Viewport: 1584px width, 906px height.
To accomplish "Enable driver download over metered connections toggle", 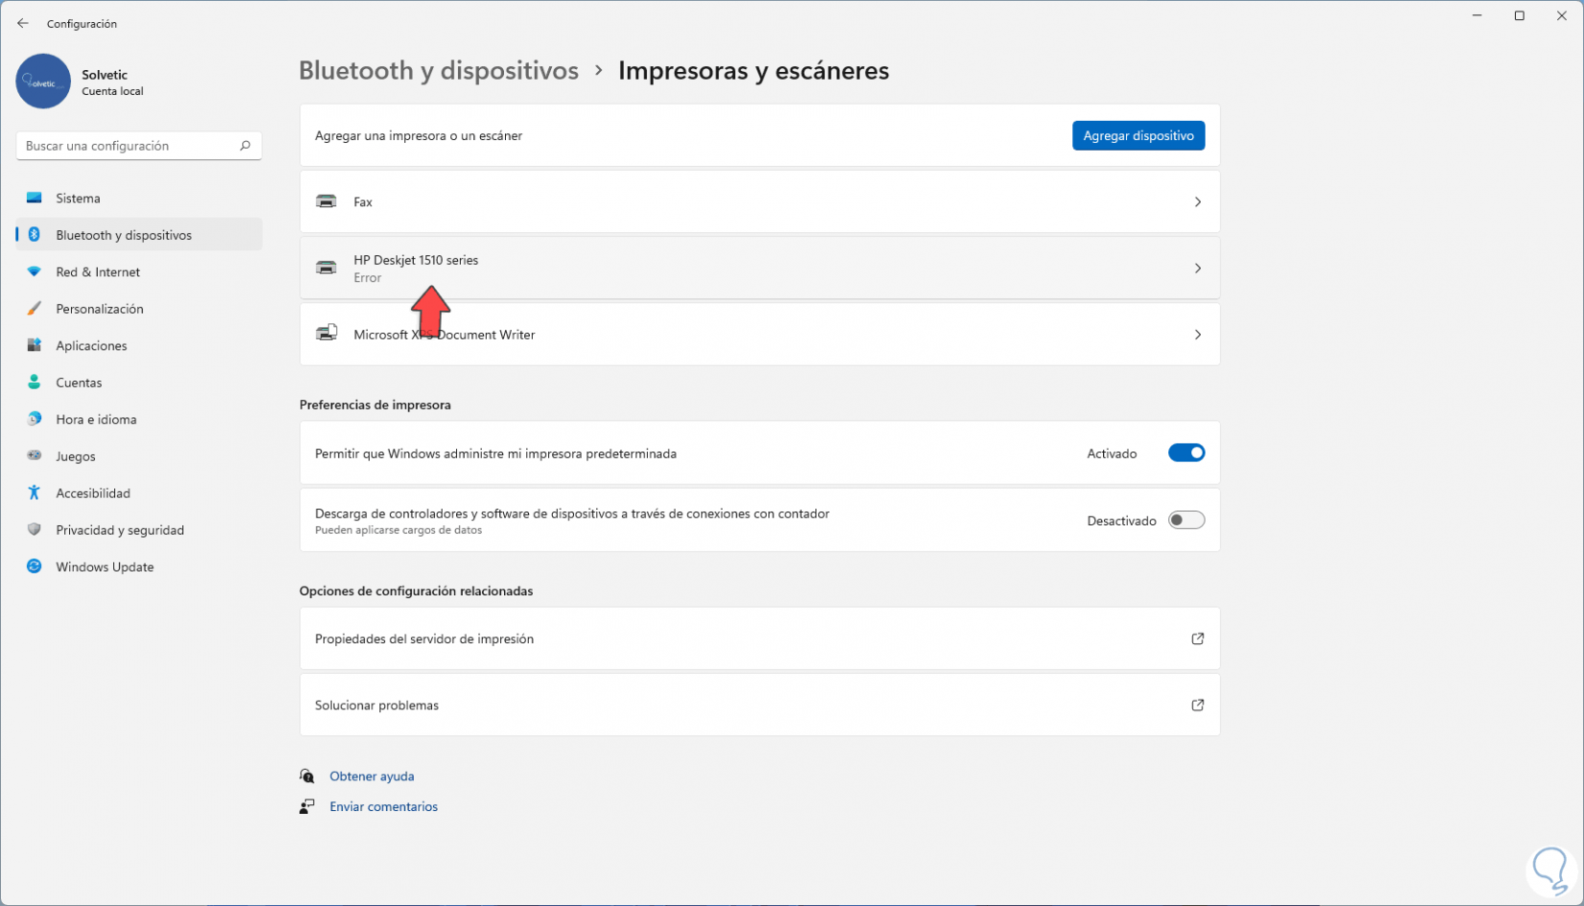I will point(1186,520).
